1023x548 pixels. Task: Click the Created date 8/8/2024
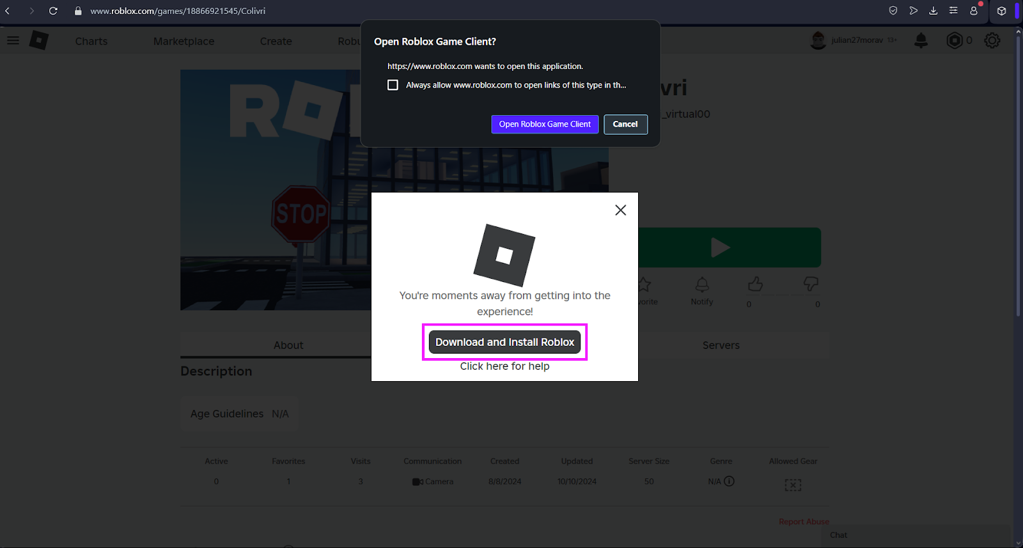pos(504,481)
